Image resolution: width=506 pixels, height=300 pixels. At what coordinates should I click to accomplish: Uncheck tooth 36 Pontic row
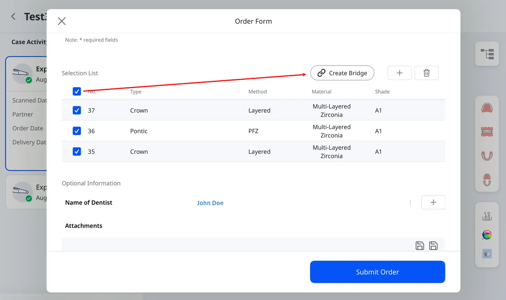77,131
